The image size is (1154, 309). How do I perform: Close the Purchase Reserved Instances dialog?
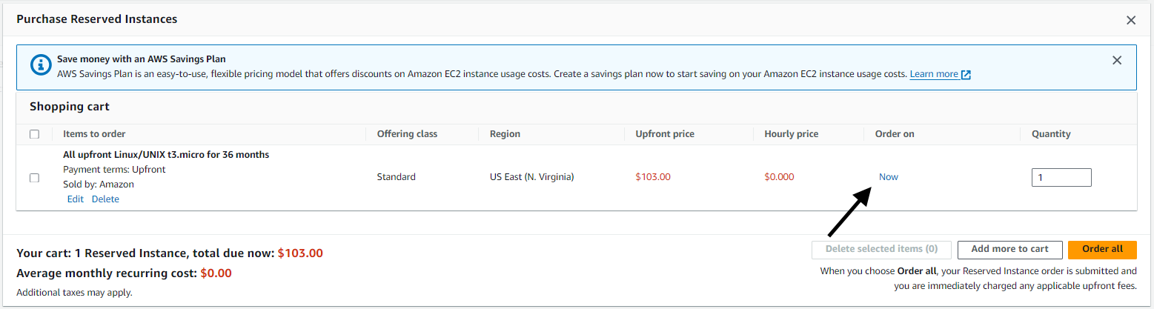1130,21
